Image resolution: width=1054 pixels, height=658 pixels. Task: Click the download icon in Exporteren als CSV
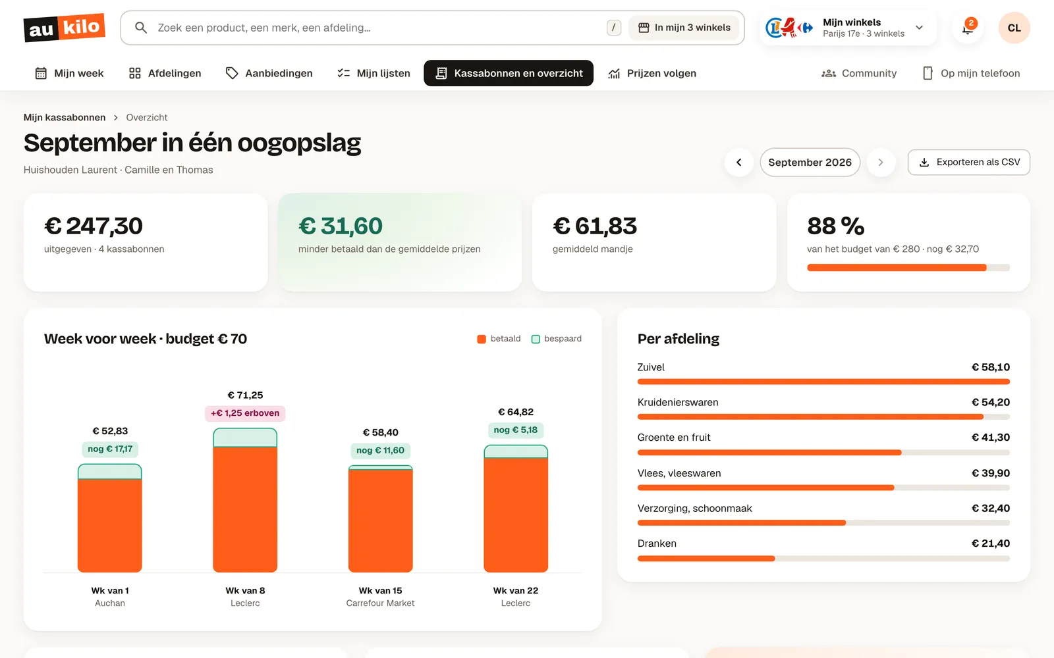(924, 163)
